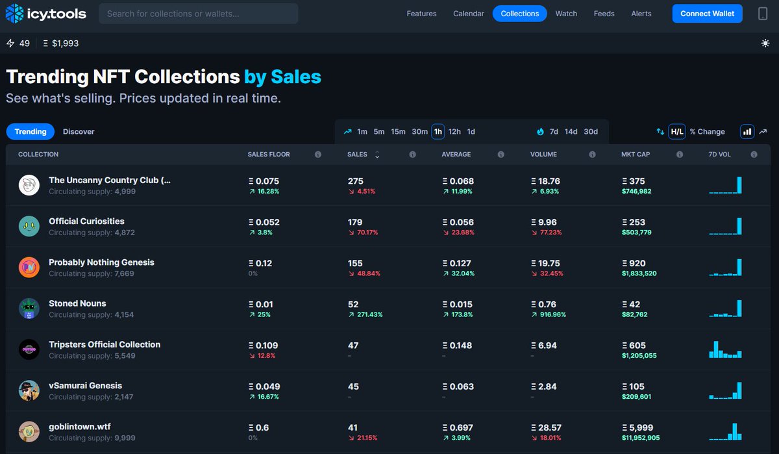The width and height of the screenshot is (779, 454).
Task: Click the icy.tools snowflake logo
Action: (14, 13)
